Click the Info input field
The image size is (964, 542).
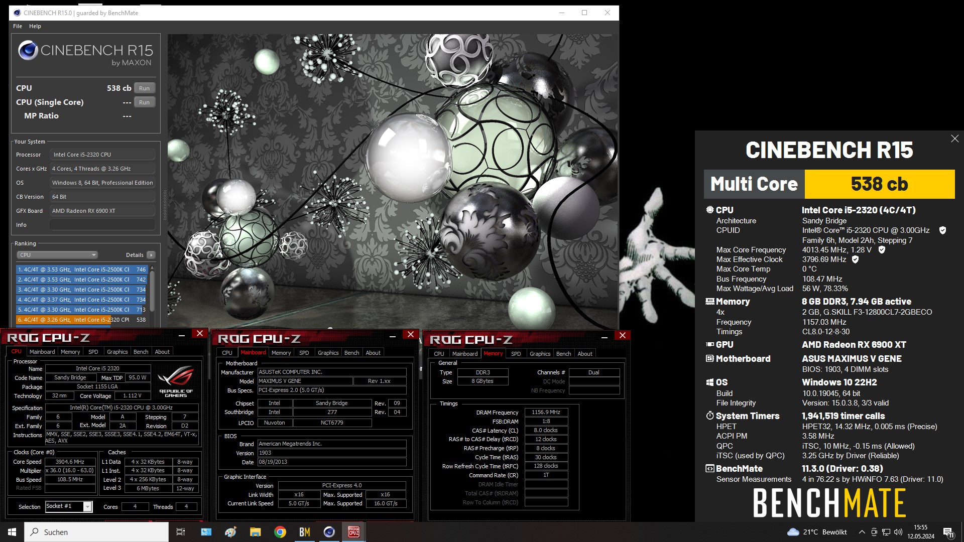(102, 225)
